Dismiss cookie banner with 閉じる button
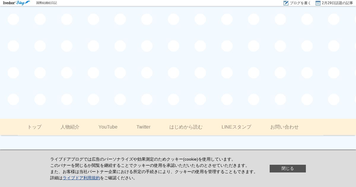356x187 pixels. coord(288,169)
